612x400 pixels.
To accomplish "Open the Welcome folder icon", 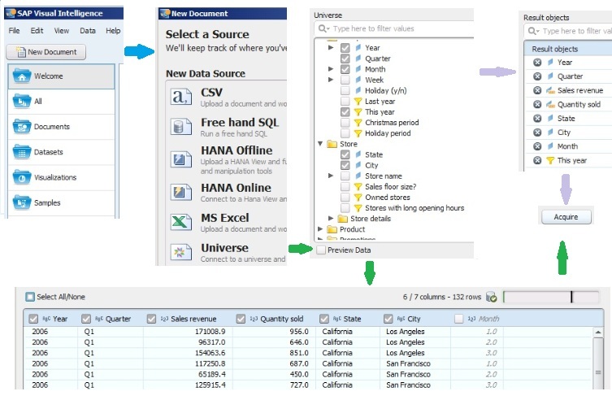I will coord(22,76).
